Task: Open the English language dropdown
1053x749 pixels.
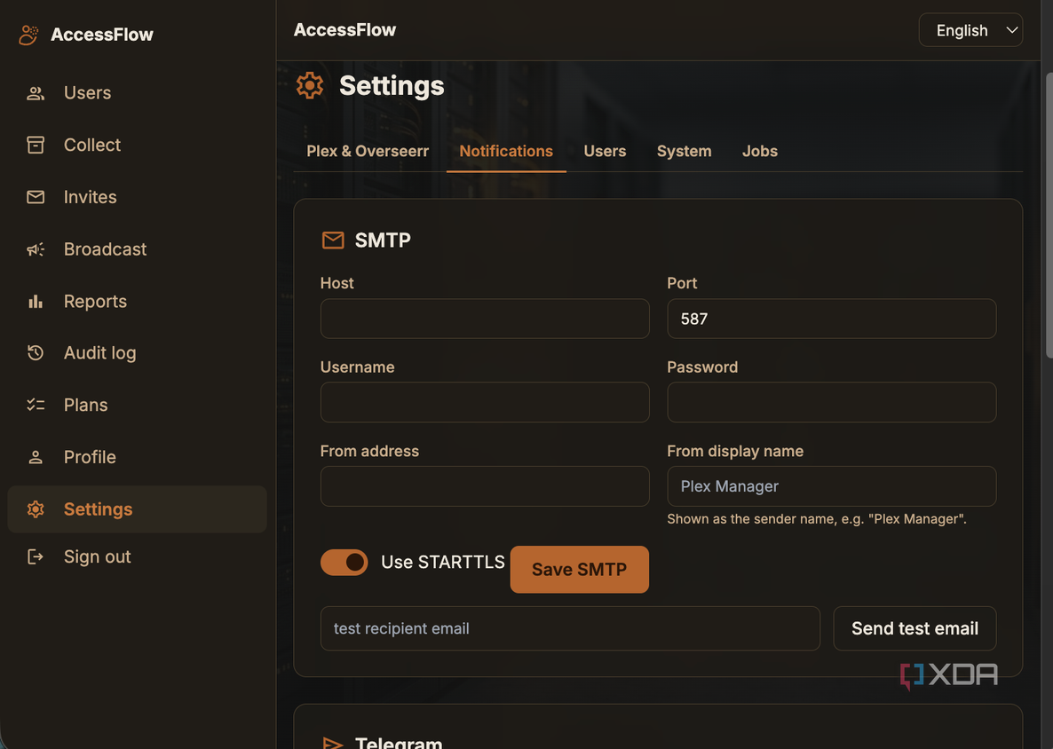Action: (x=970, y=30)
